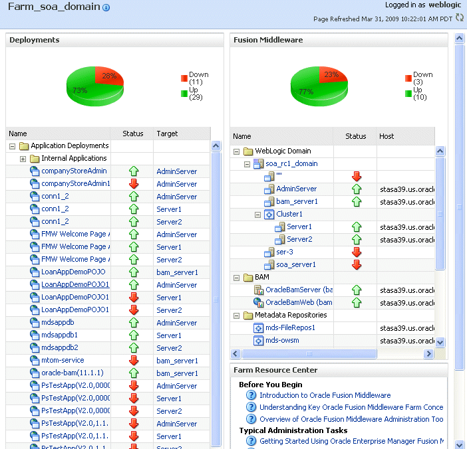Click the Internal Applications folder icon
Viewport: 467px width, 449px height.
(x=35, y=159)
